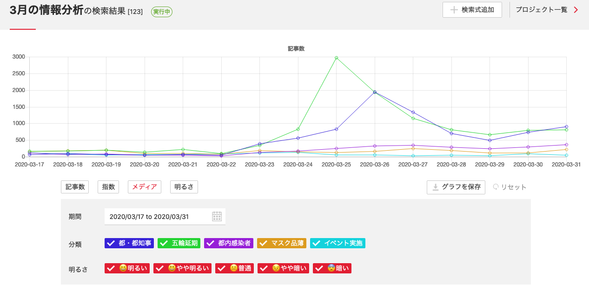Uncheck the 都・都知事 category filter

(129, 243)
